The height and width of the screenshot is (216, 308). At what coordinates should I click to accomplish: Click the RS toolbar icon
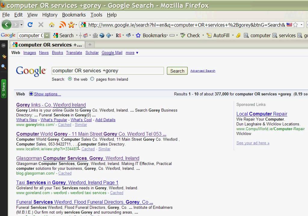[119, 35]
